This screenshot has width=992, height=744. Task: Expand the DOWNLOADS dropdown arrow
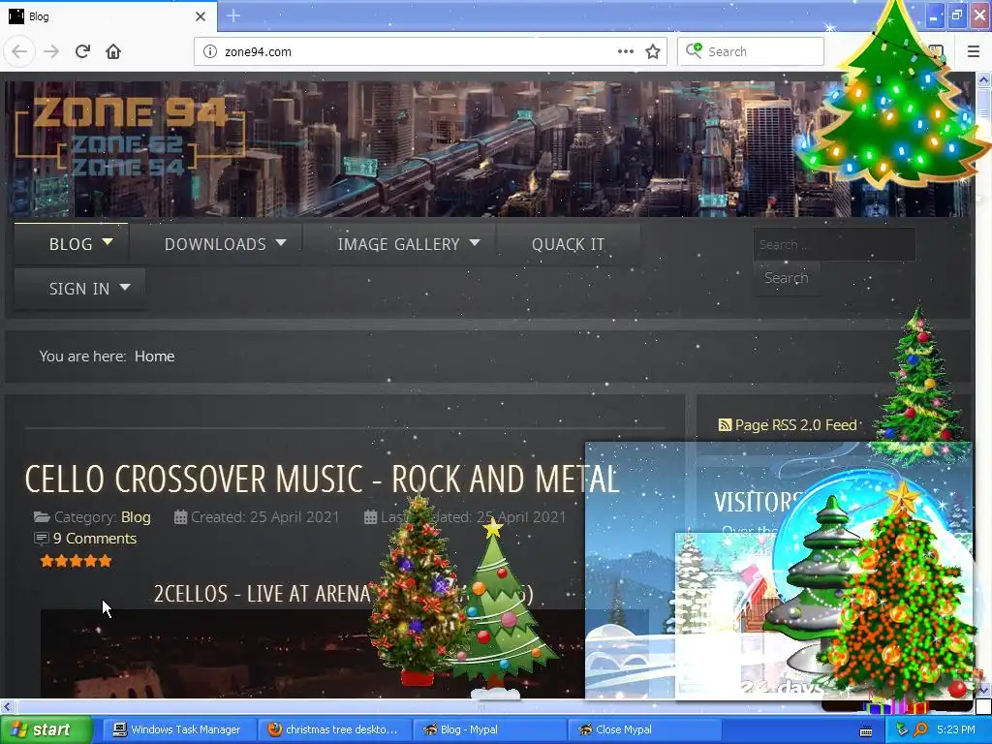point(281,242)
